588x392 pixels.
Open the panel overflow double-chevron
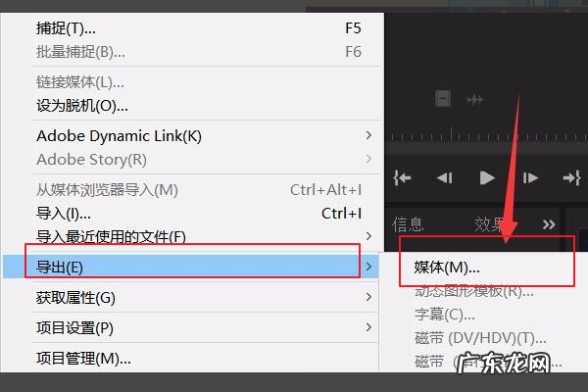pyautogui.click(x=549, y=224)
